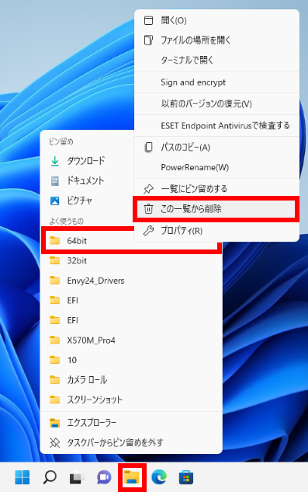The image size is (308, 492).
Task: Open taskbar Search magnifier
Action: (50, 477)
